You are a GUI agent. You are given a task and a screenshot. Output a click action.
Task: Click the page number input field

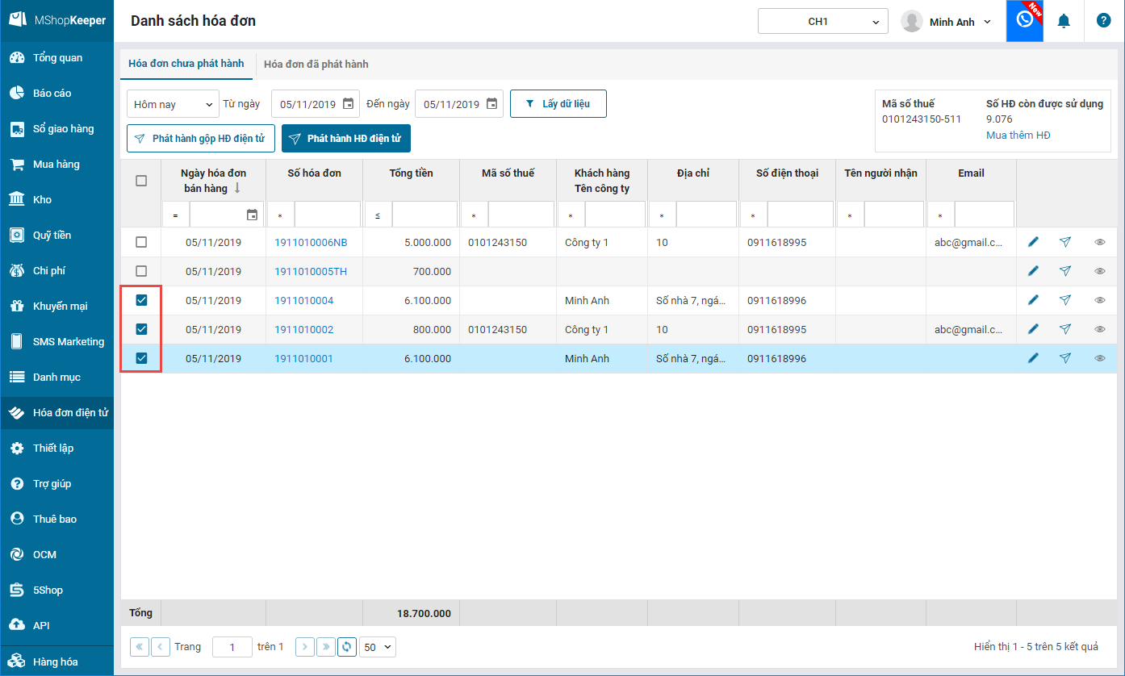(x=232, y=647)
